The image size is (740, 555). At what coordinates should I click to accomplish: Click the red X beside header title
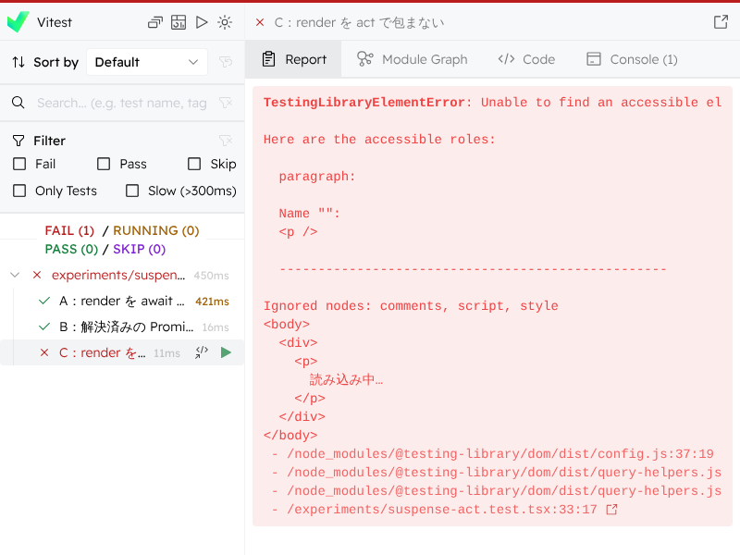pyautogui.click(x=260, y=22)
